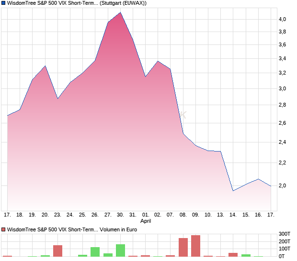297x261 pixels.
Task: Click the green volume bar at 26.
Action: 95,252
